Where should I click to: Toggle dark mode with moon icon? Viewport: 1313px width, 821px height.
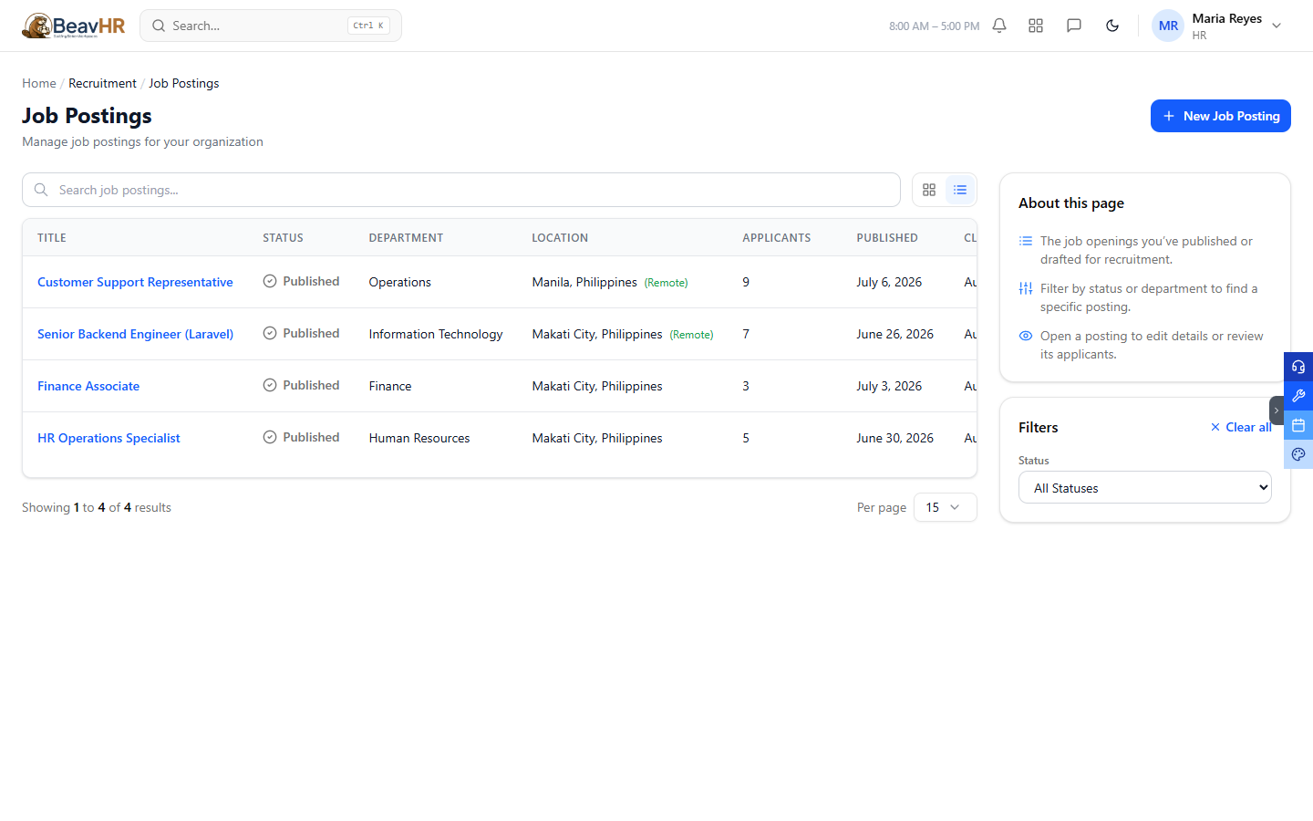tap(1112, 26)
